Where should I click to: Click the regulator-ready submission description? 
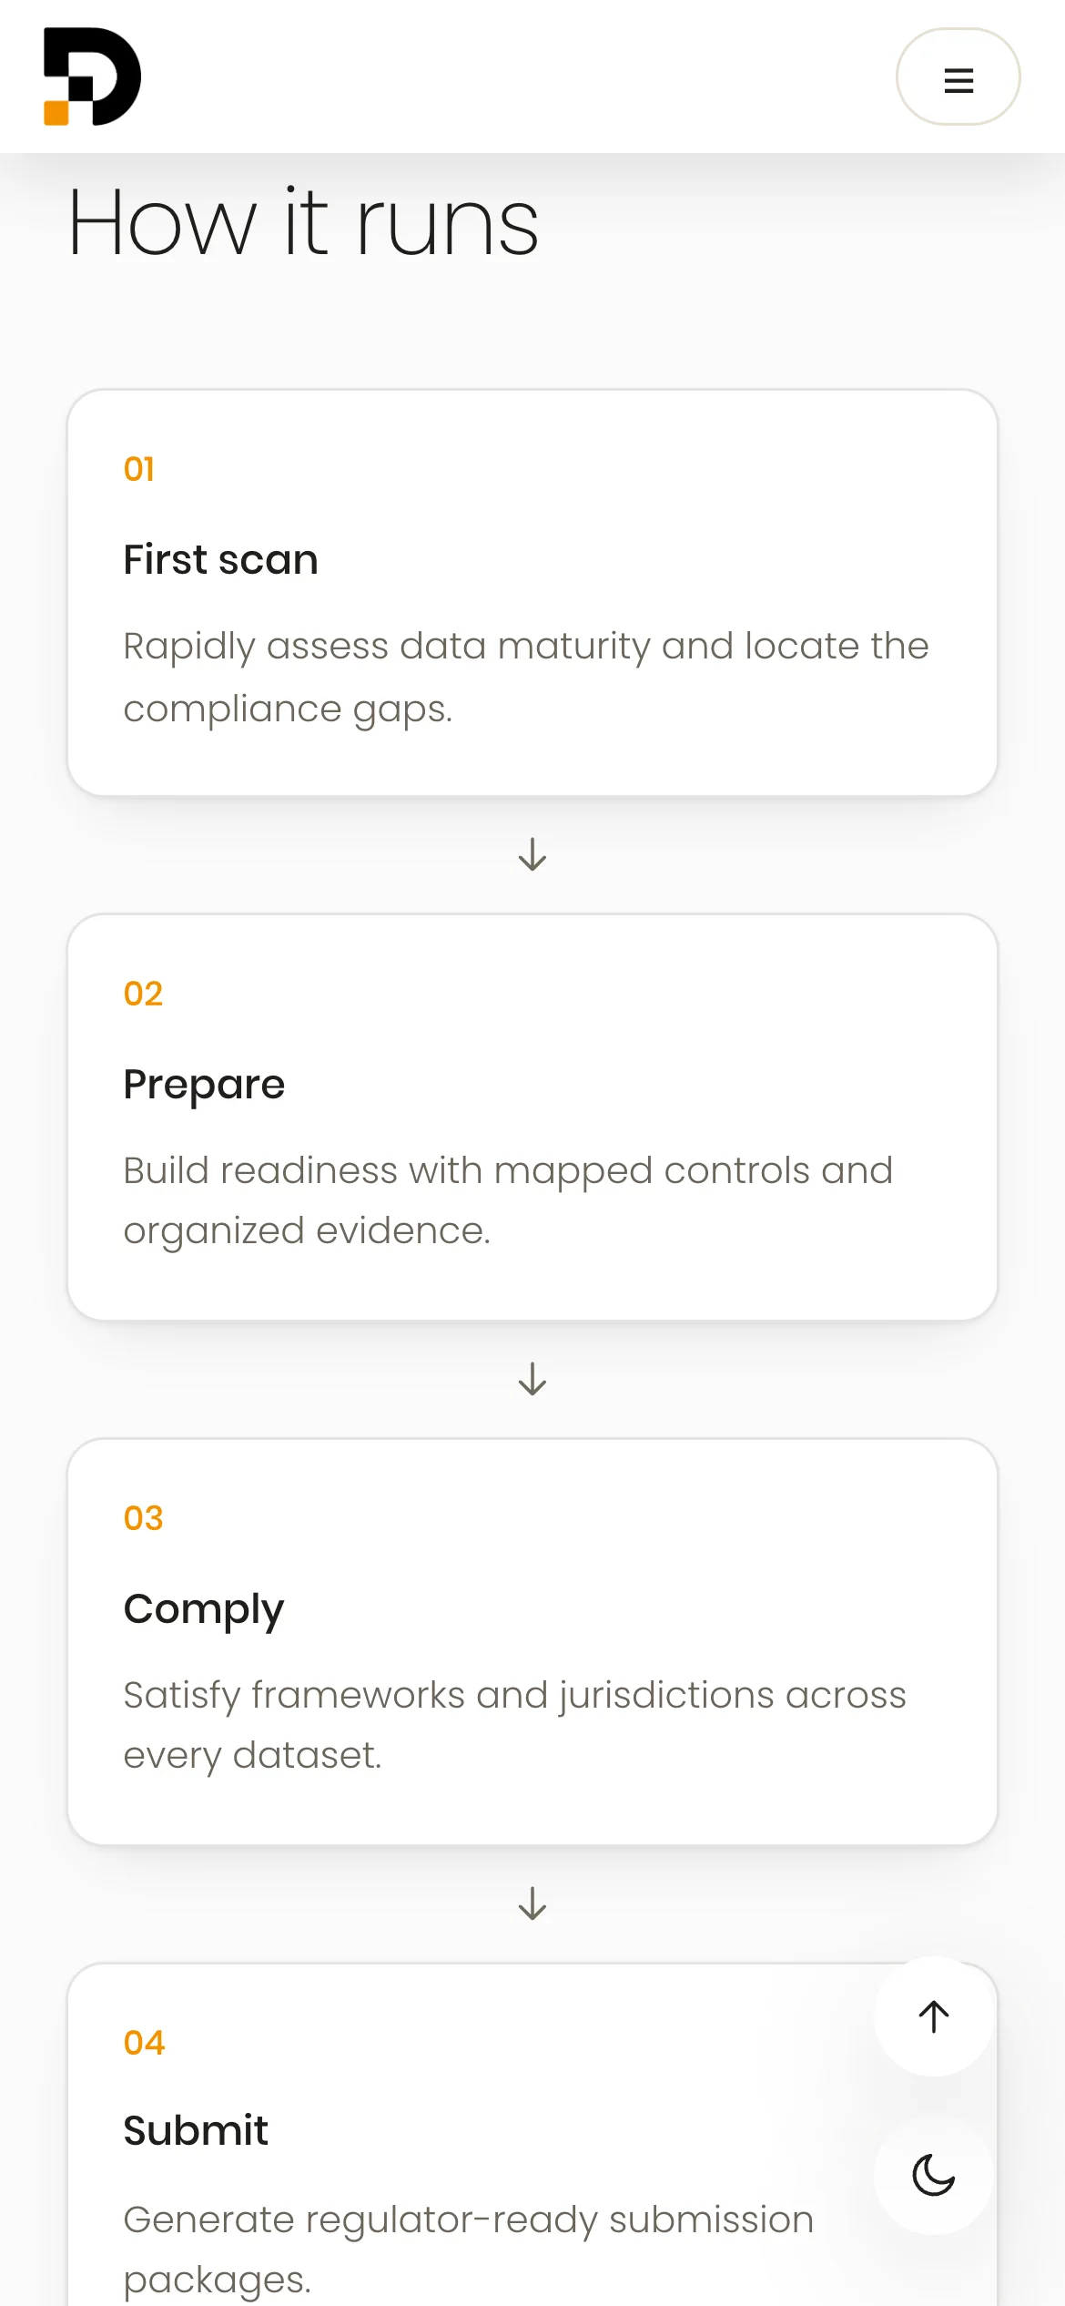[469, 2250]
